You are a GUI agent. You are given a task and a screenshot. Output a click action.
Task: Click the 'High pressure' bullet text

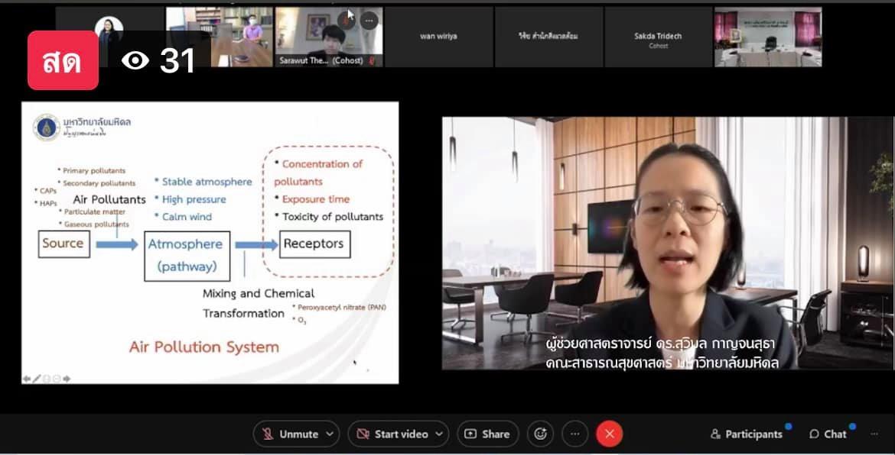[194, 199]
